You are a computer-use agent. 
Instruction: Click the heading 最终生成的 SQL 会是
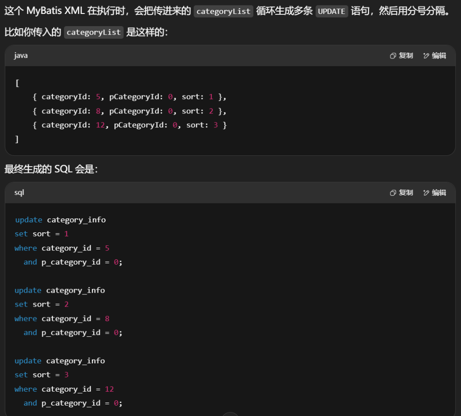(x=51, y=169)
